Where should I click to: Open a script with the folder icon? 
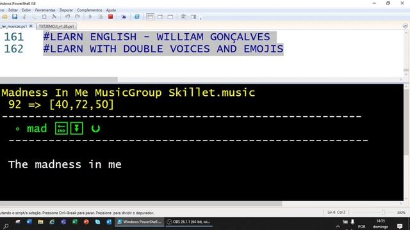tap(5, 17)
